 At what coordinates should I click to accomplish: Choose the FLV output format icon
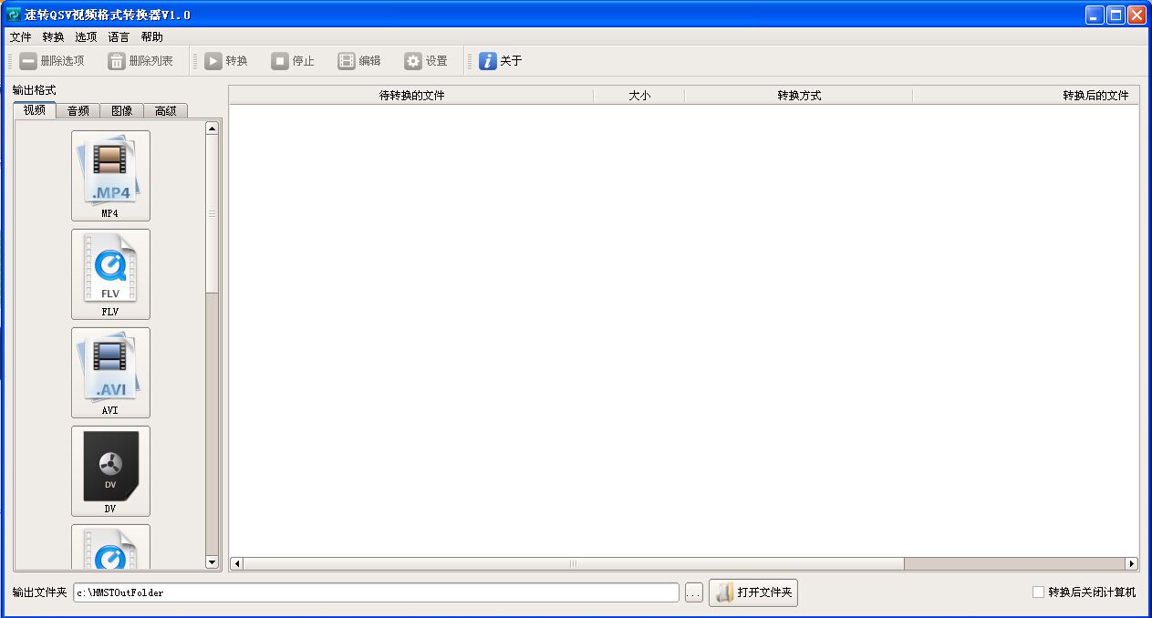[x=110, y=273]
